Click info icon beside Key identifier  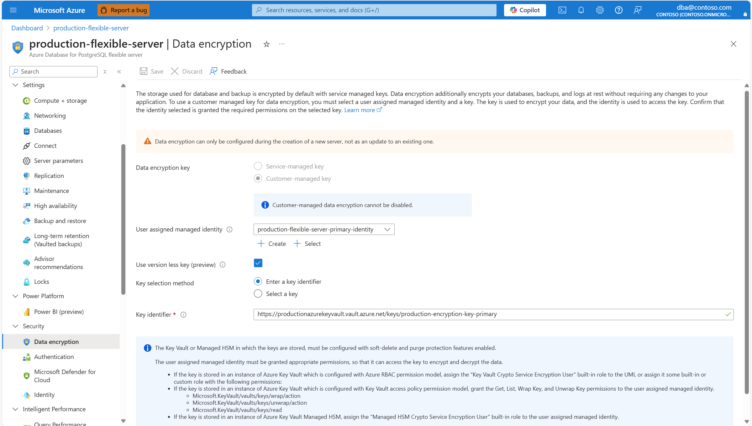[183, 315]
